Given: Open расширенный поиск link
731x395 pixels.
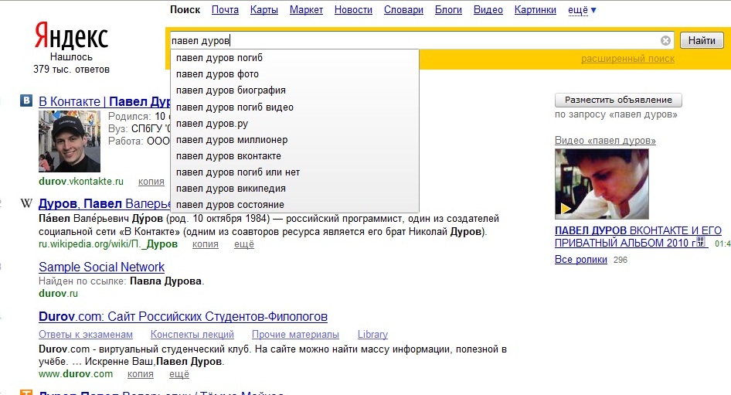Looking at the screenshot, I should pyautogui.click(x=627, y=59).
